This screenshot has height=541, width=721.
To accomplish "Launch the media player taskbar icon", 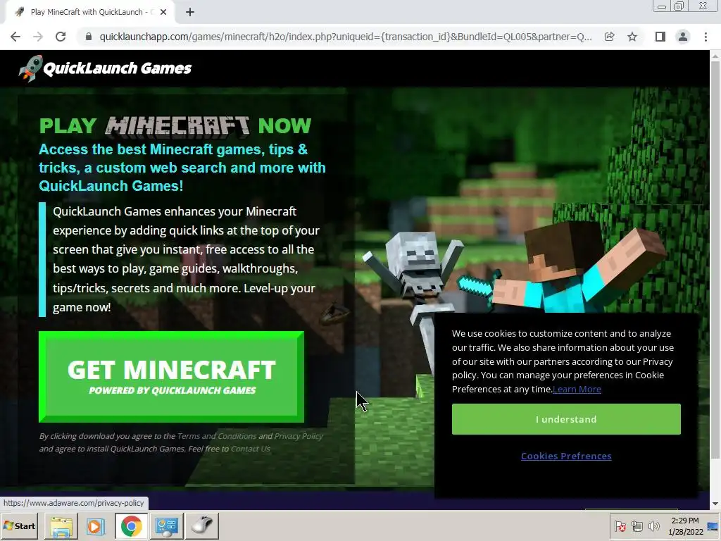I will click(96, 526).
